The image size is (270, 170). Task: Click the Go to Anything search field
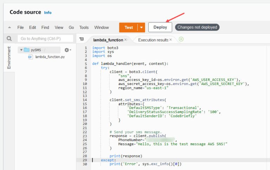click(x=45, y=39)
